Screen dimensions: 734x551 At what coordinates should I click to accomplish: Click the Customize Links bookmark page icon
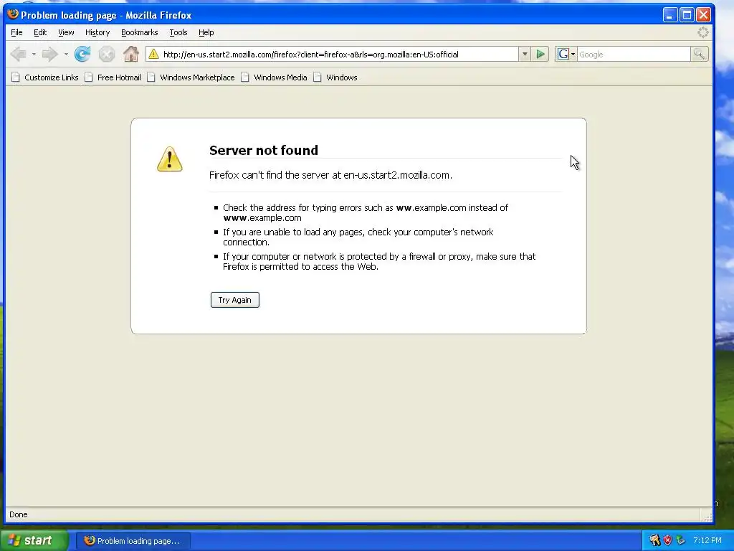click(x=16, y=77)
